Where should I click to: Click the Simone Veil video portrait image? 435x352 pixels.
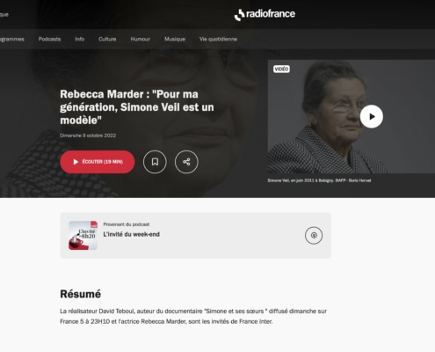point(352,117)
